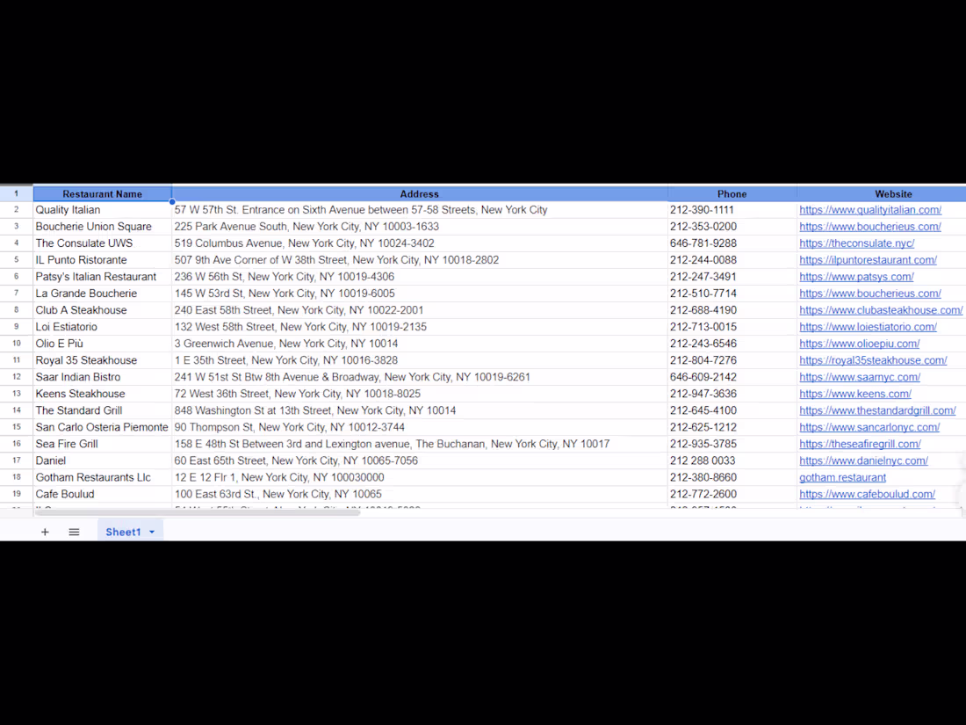Select the Address header cell
966x725 pixels.
420,193
